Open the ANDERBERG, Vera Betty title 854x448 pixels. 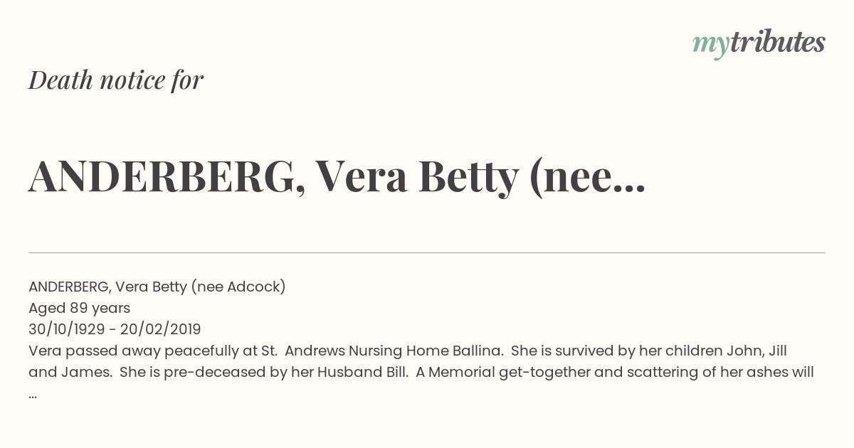pyautogui.click(x=337, y=177)
